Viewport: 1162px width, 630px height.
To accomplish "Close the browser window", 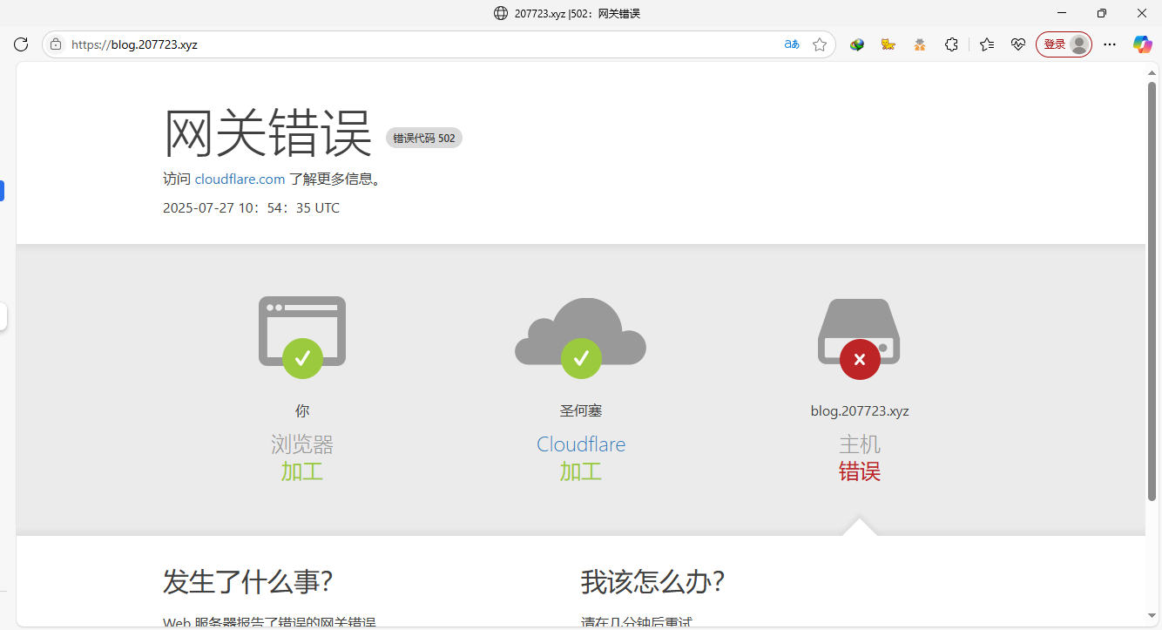I will point(1142,13).
